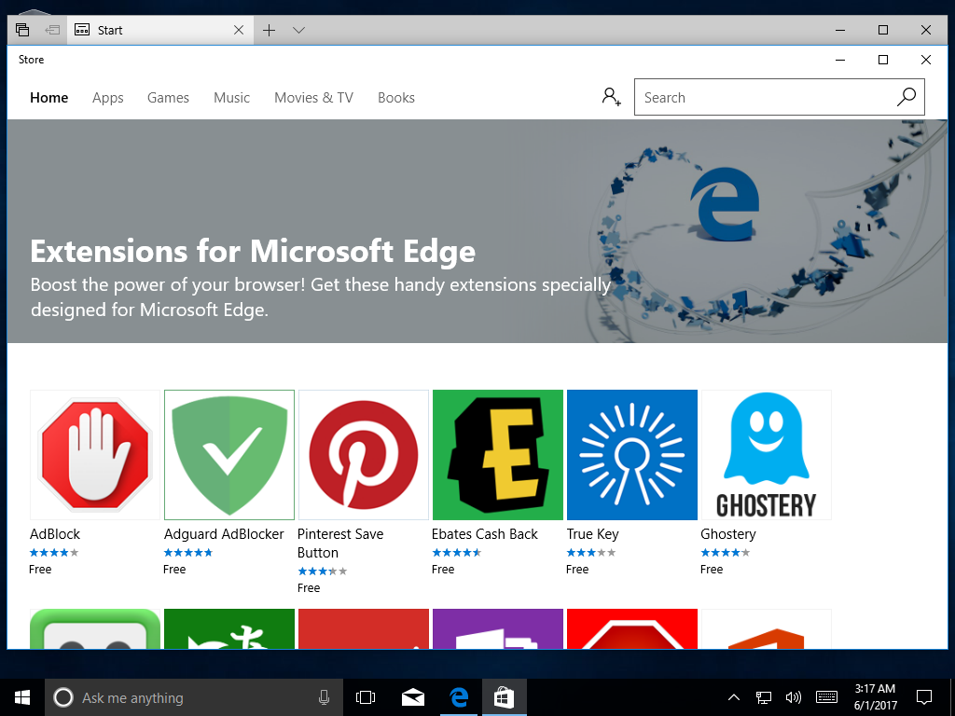Open the dark green tile in second row
This screenshot has height=716, width=955.
tap(229, 629)
